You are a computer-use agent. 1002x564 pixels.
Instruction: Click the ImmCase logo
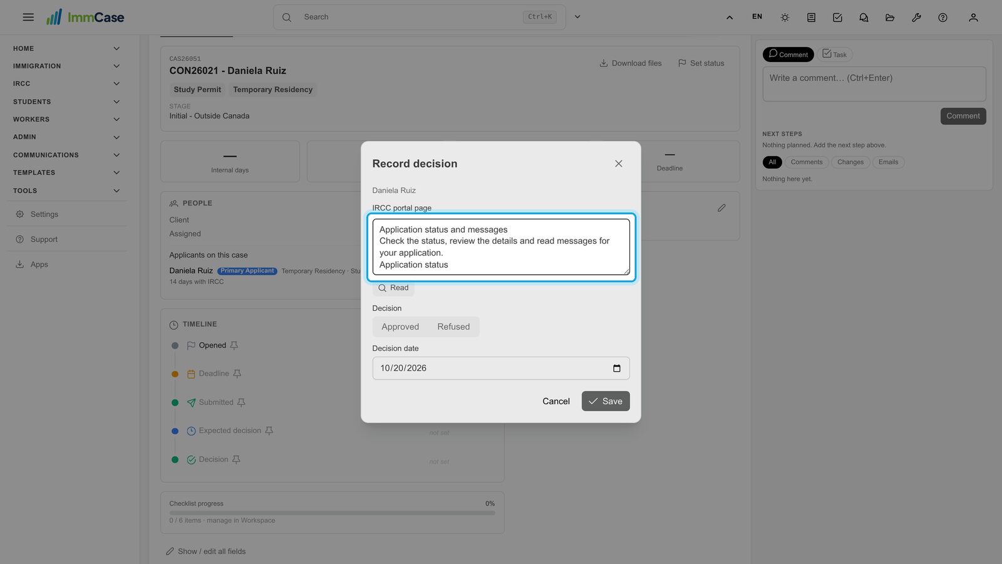85,17
